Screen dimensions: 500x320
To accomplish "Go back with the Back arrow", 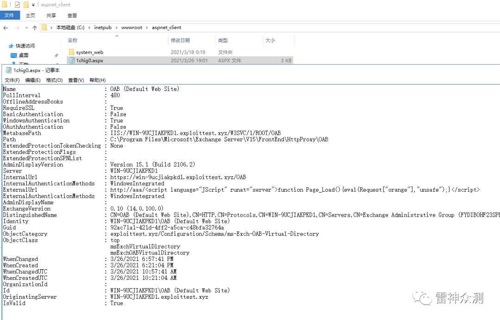I will pyautogui.click(x=6, y=28).
